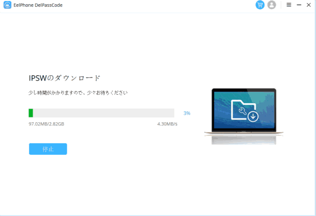Image resolution: width=316 pixels, height=216 pixels.
Task: Click the laptop reflection below illustration
Action: pyautogui.click(x=244, y=140)
